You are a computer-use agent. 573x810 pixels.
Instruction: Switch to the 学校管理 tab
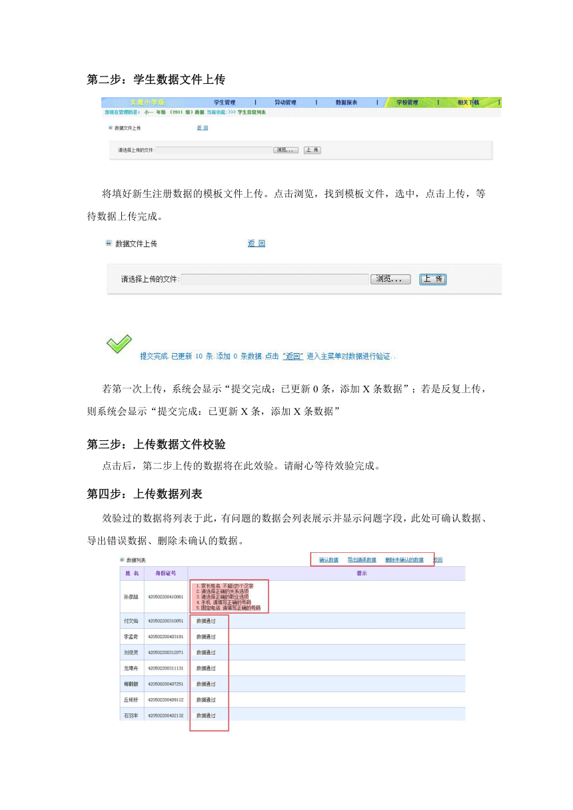[407, 103]
